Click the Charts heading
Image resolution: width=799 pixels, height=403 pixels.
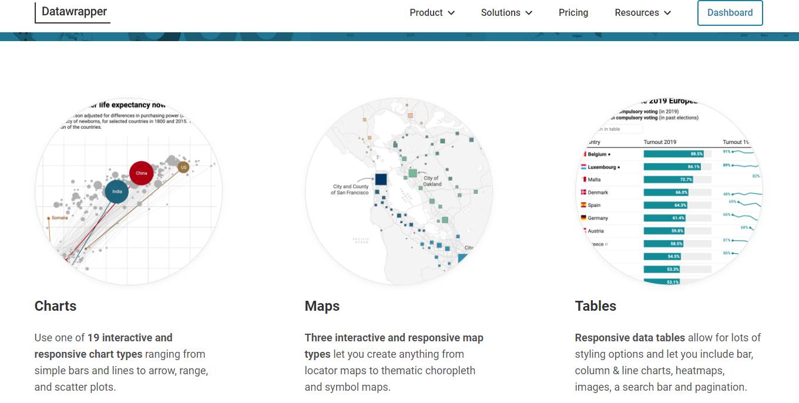coord(56,306)
